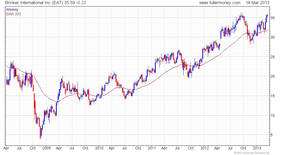Click the 25 price level on the axis
Viewport: 285px width, 155px height.
pyautogui.click(x=273, y=57)
